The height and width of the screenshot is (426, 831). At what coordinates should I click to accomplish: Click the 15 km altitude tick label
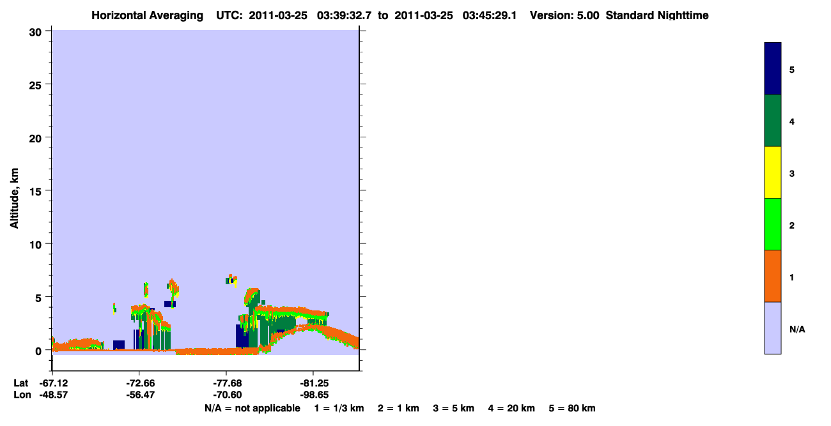pos(37,191)
